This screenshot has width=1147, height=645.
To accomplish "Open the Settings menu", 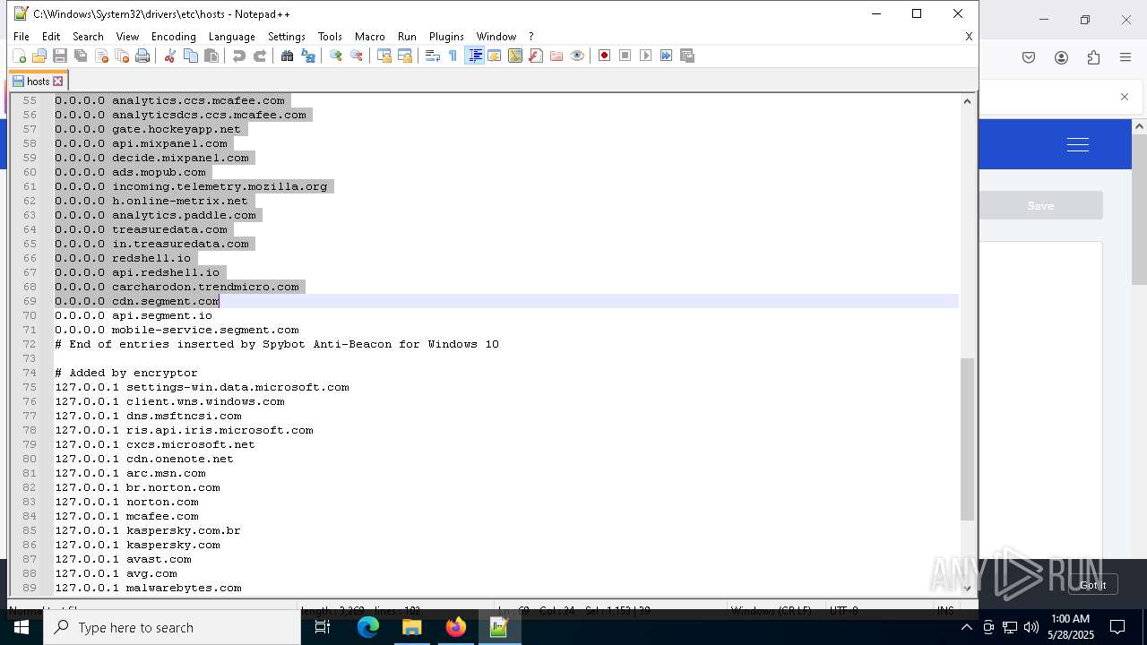I will tap(287, 37).
